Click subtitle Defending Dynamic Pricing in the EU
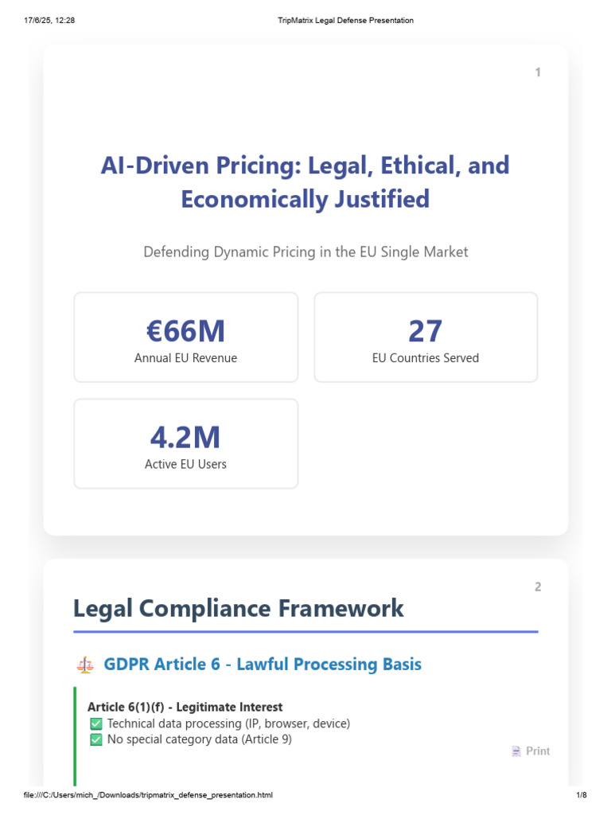This screenshot has height=815, width=611. click(x=305, y=252)
